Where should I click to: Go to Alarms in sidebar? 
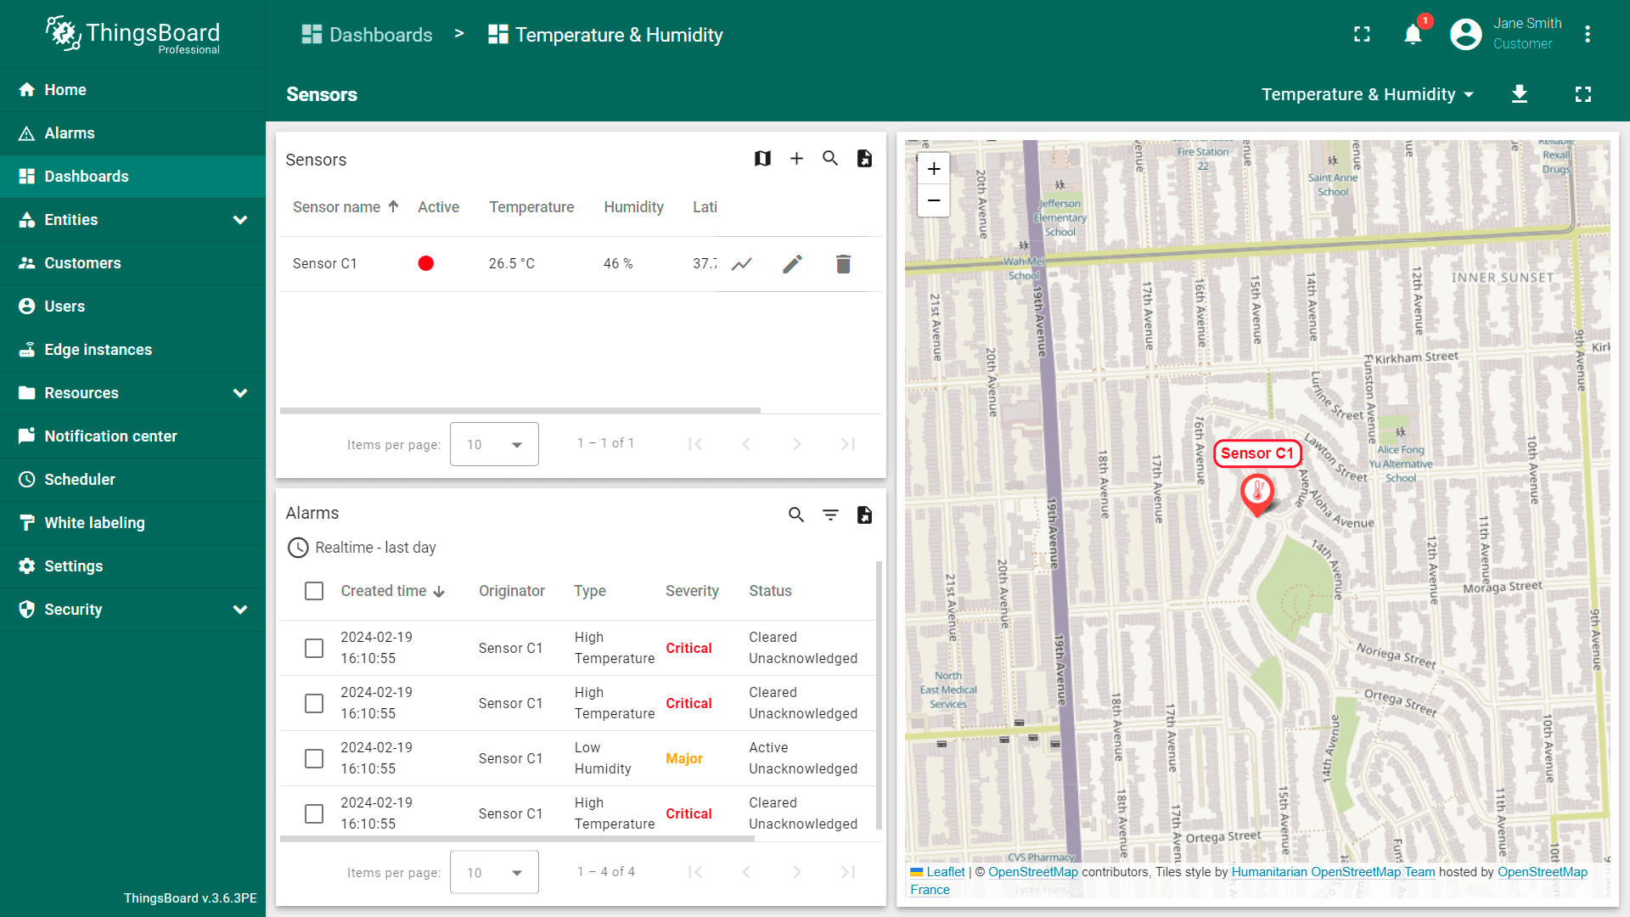point(70,133)
